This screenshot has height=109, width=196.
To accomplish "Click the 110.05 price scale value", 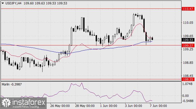I will 188,23.
